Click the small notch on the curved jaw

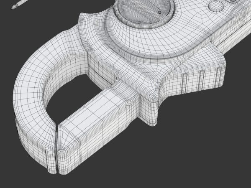72,55
